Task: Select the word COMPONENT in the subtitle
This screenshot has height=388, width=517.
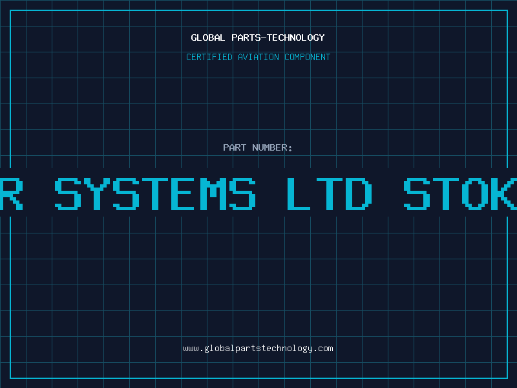Action: 308,57
